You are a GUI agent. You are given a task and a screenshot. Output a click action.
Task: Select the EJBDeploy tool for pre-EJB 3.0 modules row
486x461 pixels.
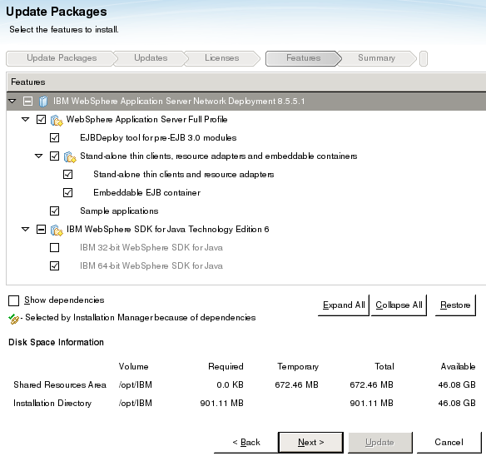246,137
